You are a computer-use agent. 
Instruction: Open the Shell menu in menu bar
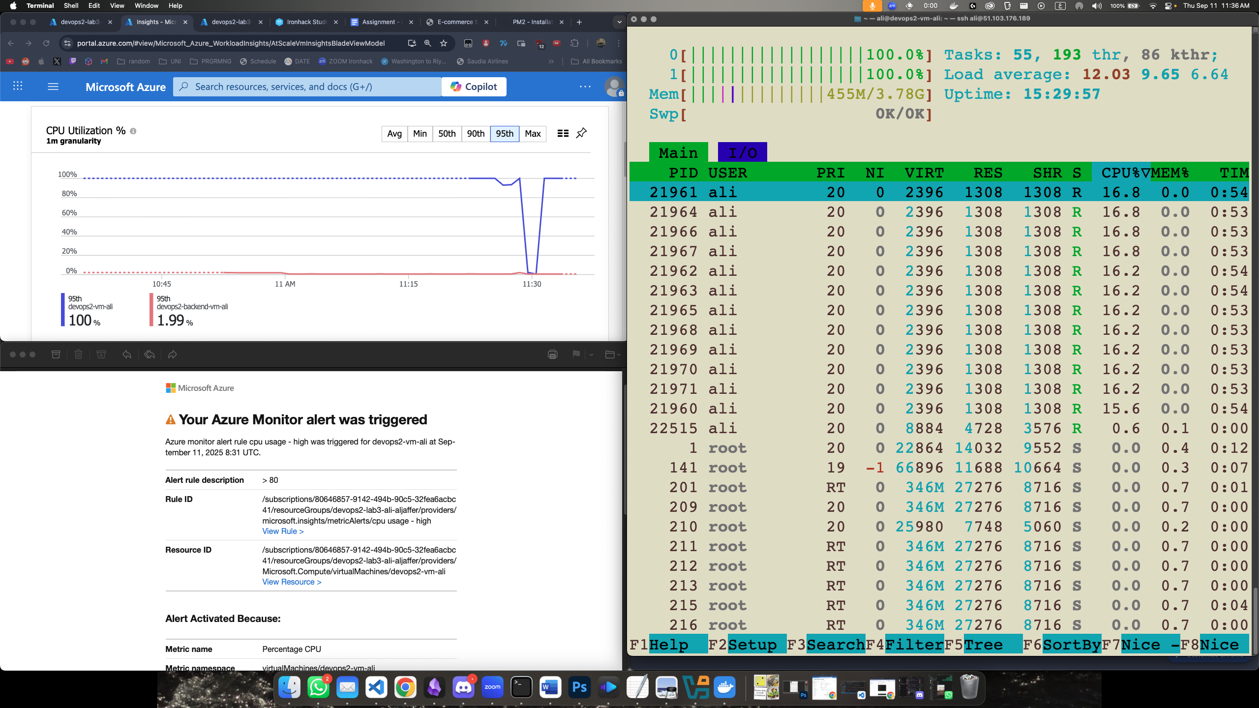click(x=71, y=5)
